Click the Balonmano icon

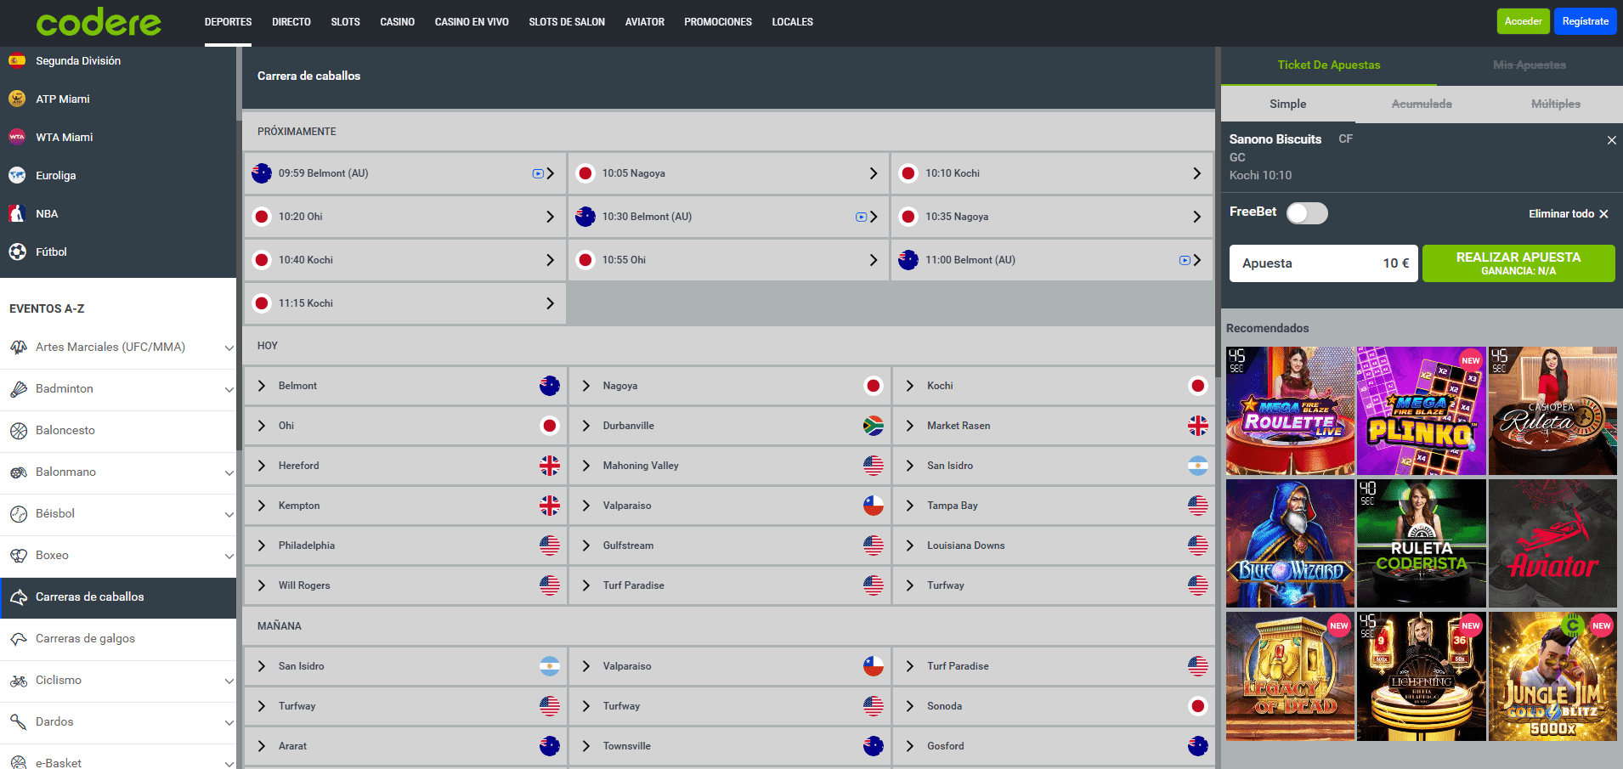[x=19, y=472]
